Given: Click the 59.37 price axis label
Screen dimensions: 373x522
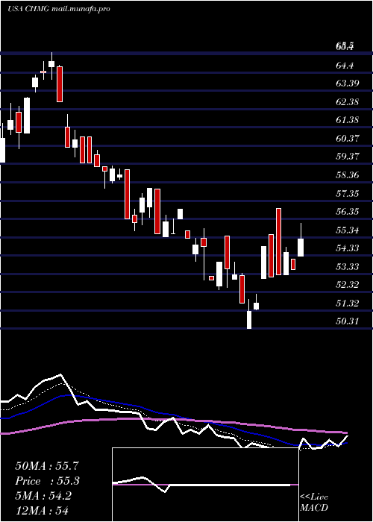Looking at the screenshot, I should pos(347,157).
